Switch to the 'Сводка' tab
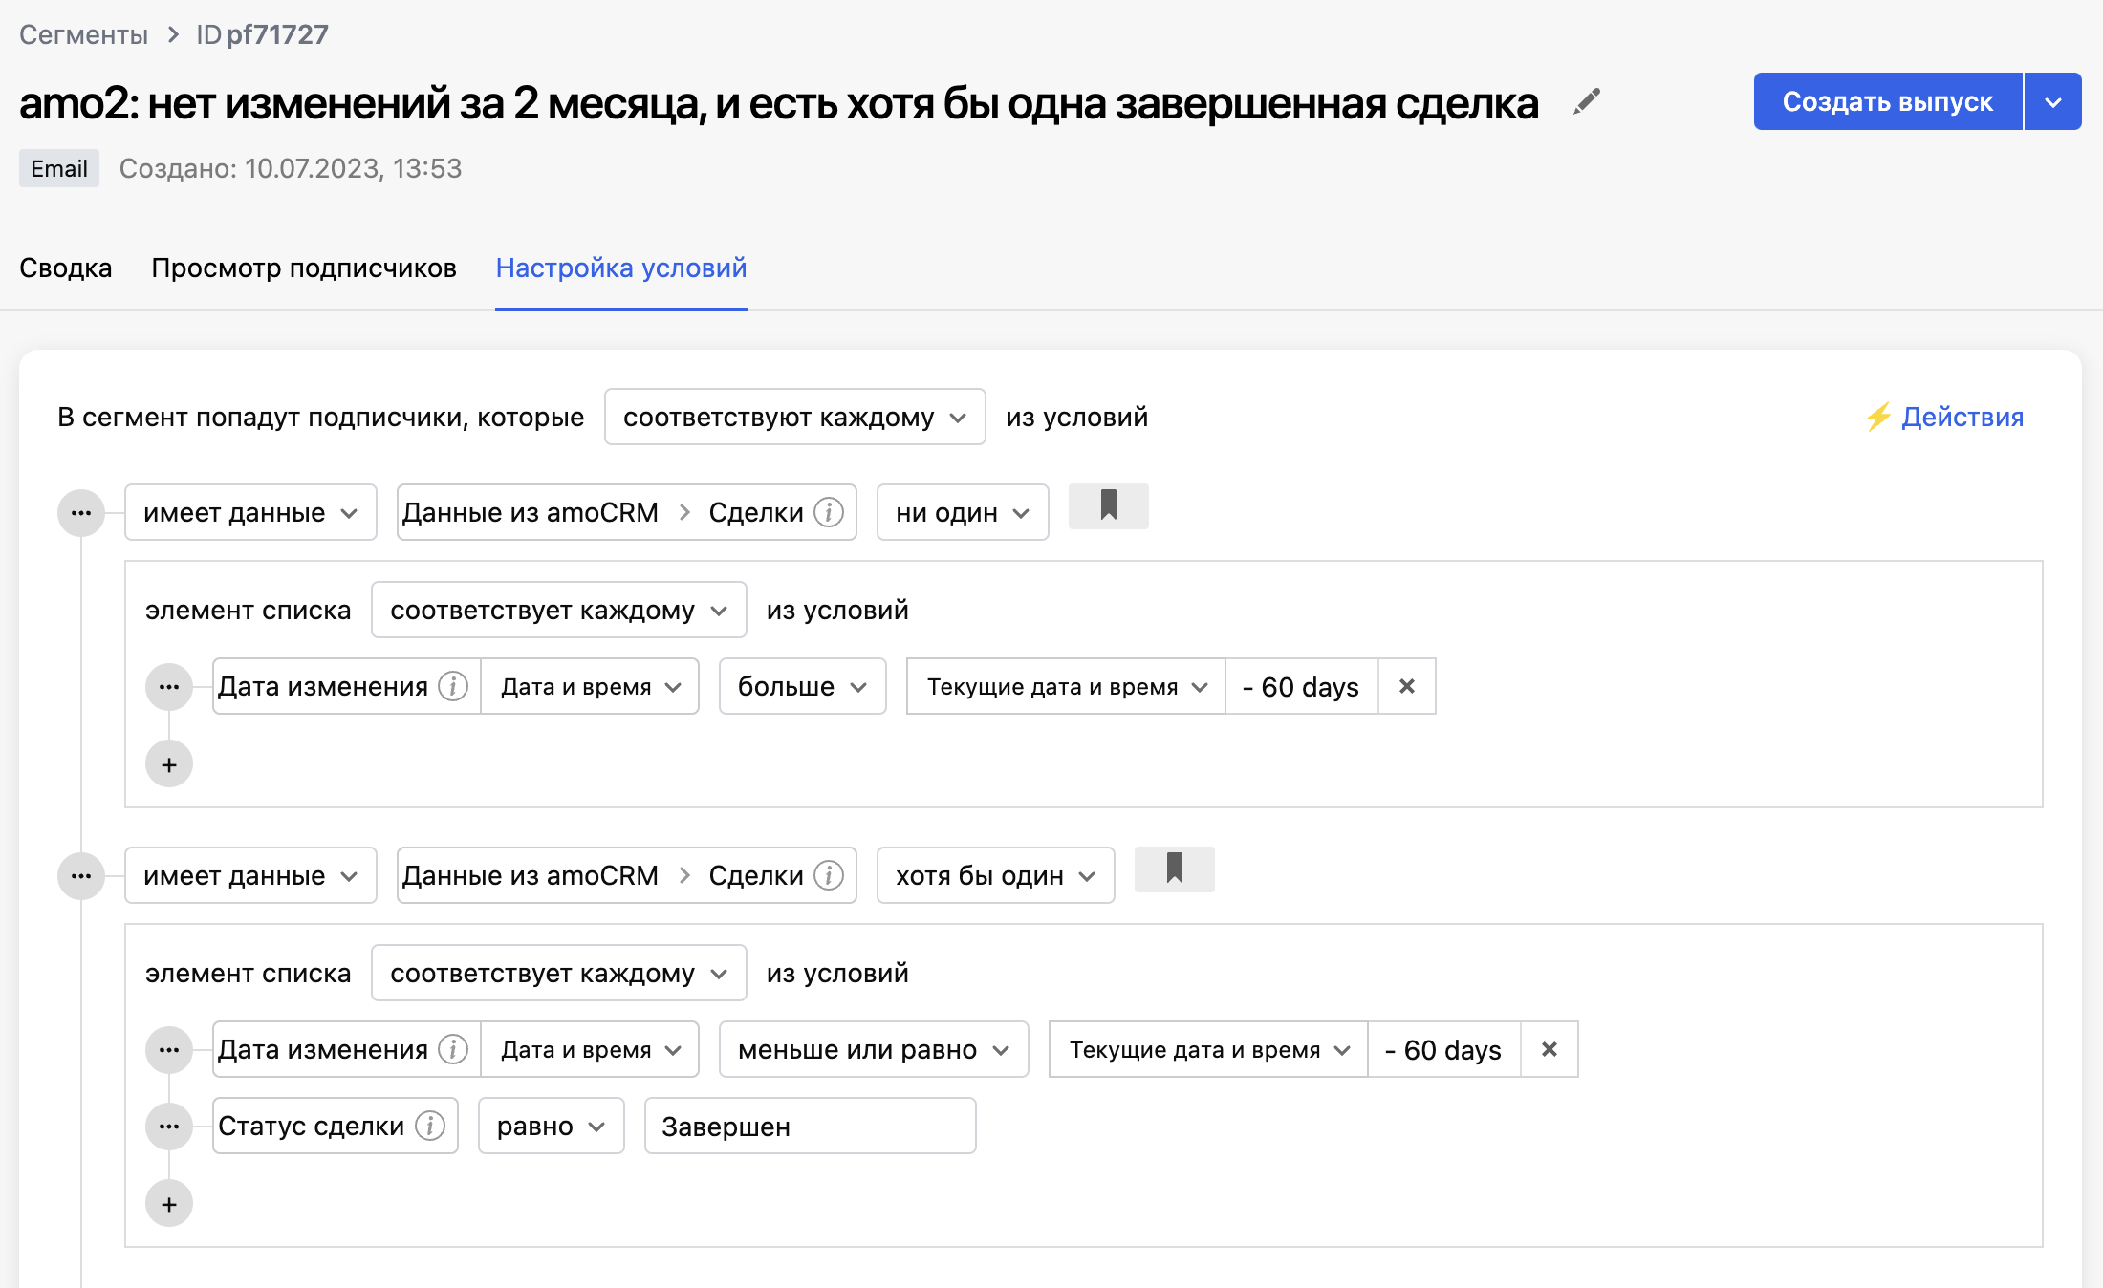2103x1288 pixels. (66, 268)
